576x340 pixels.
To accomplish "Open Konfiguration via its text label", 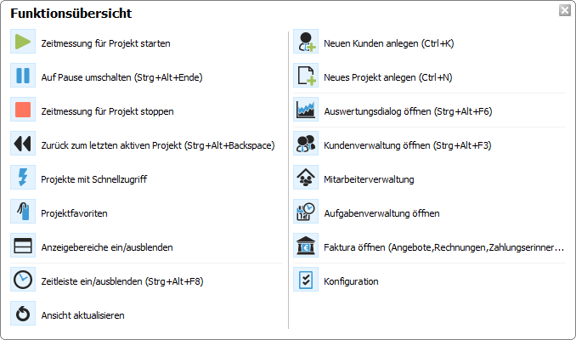I will click(351, 281).
